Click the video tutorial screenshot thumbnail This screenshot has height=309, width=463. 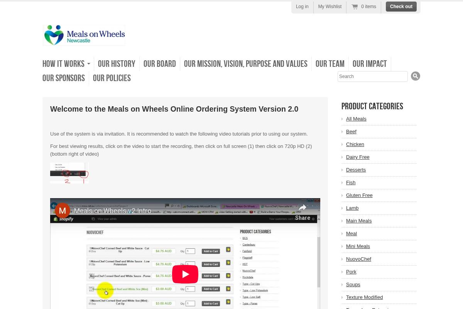click(69, 173)
